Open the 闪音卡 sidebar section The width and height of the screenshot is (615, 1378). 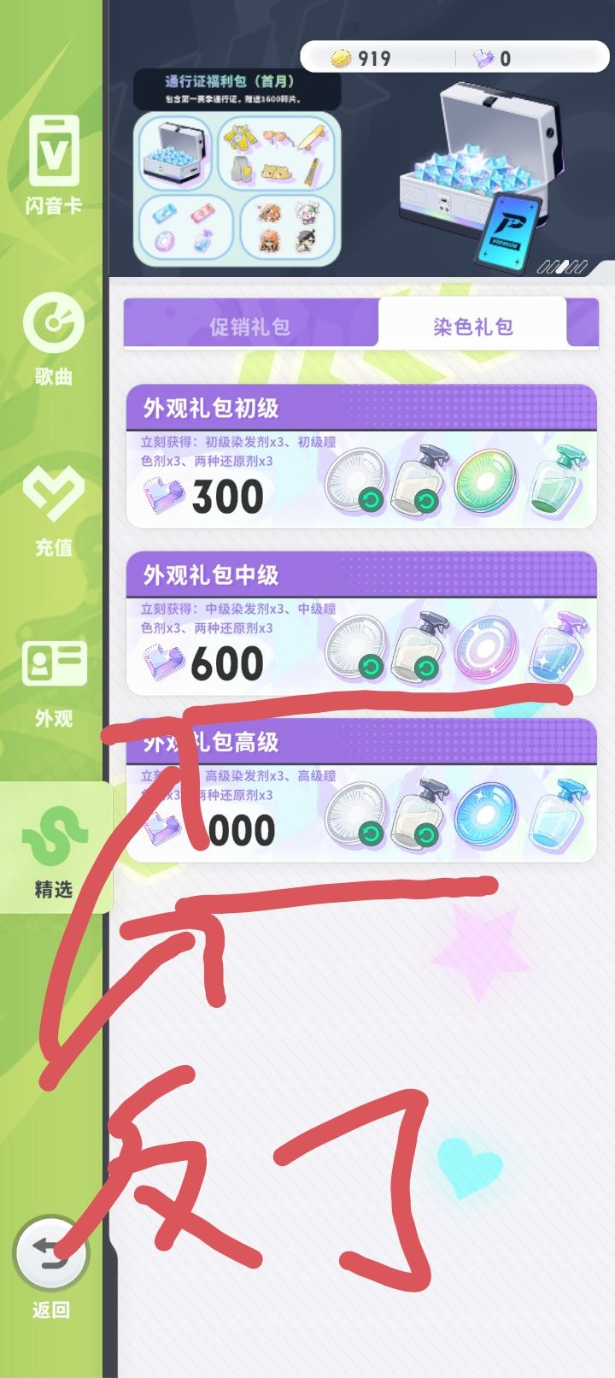(54, 164)
